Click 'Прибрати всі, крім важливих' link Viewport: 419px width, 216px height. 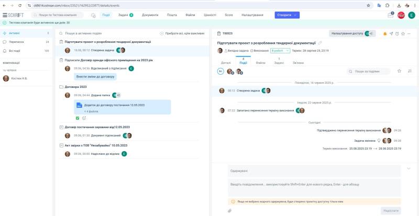(x=185, y=33)
